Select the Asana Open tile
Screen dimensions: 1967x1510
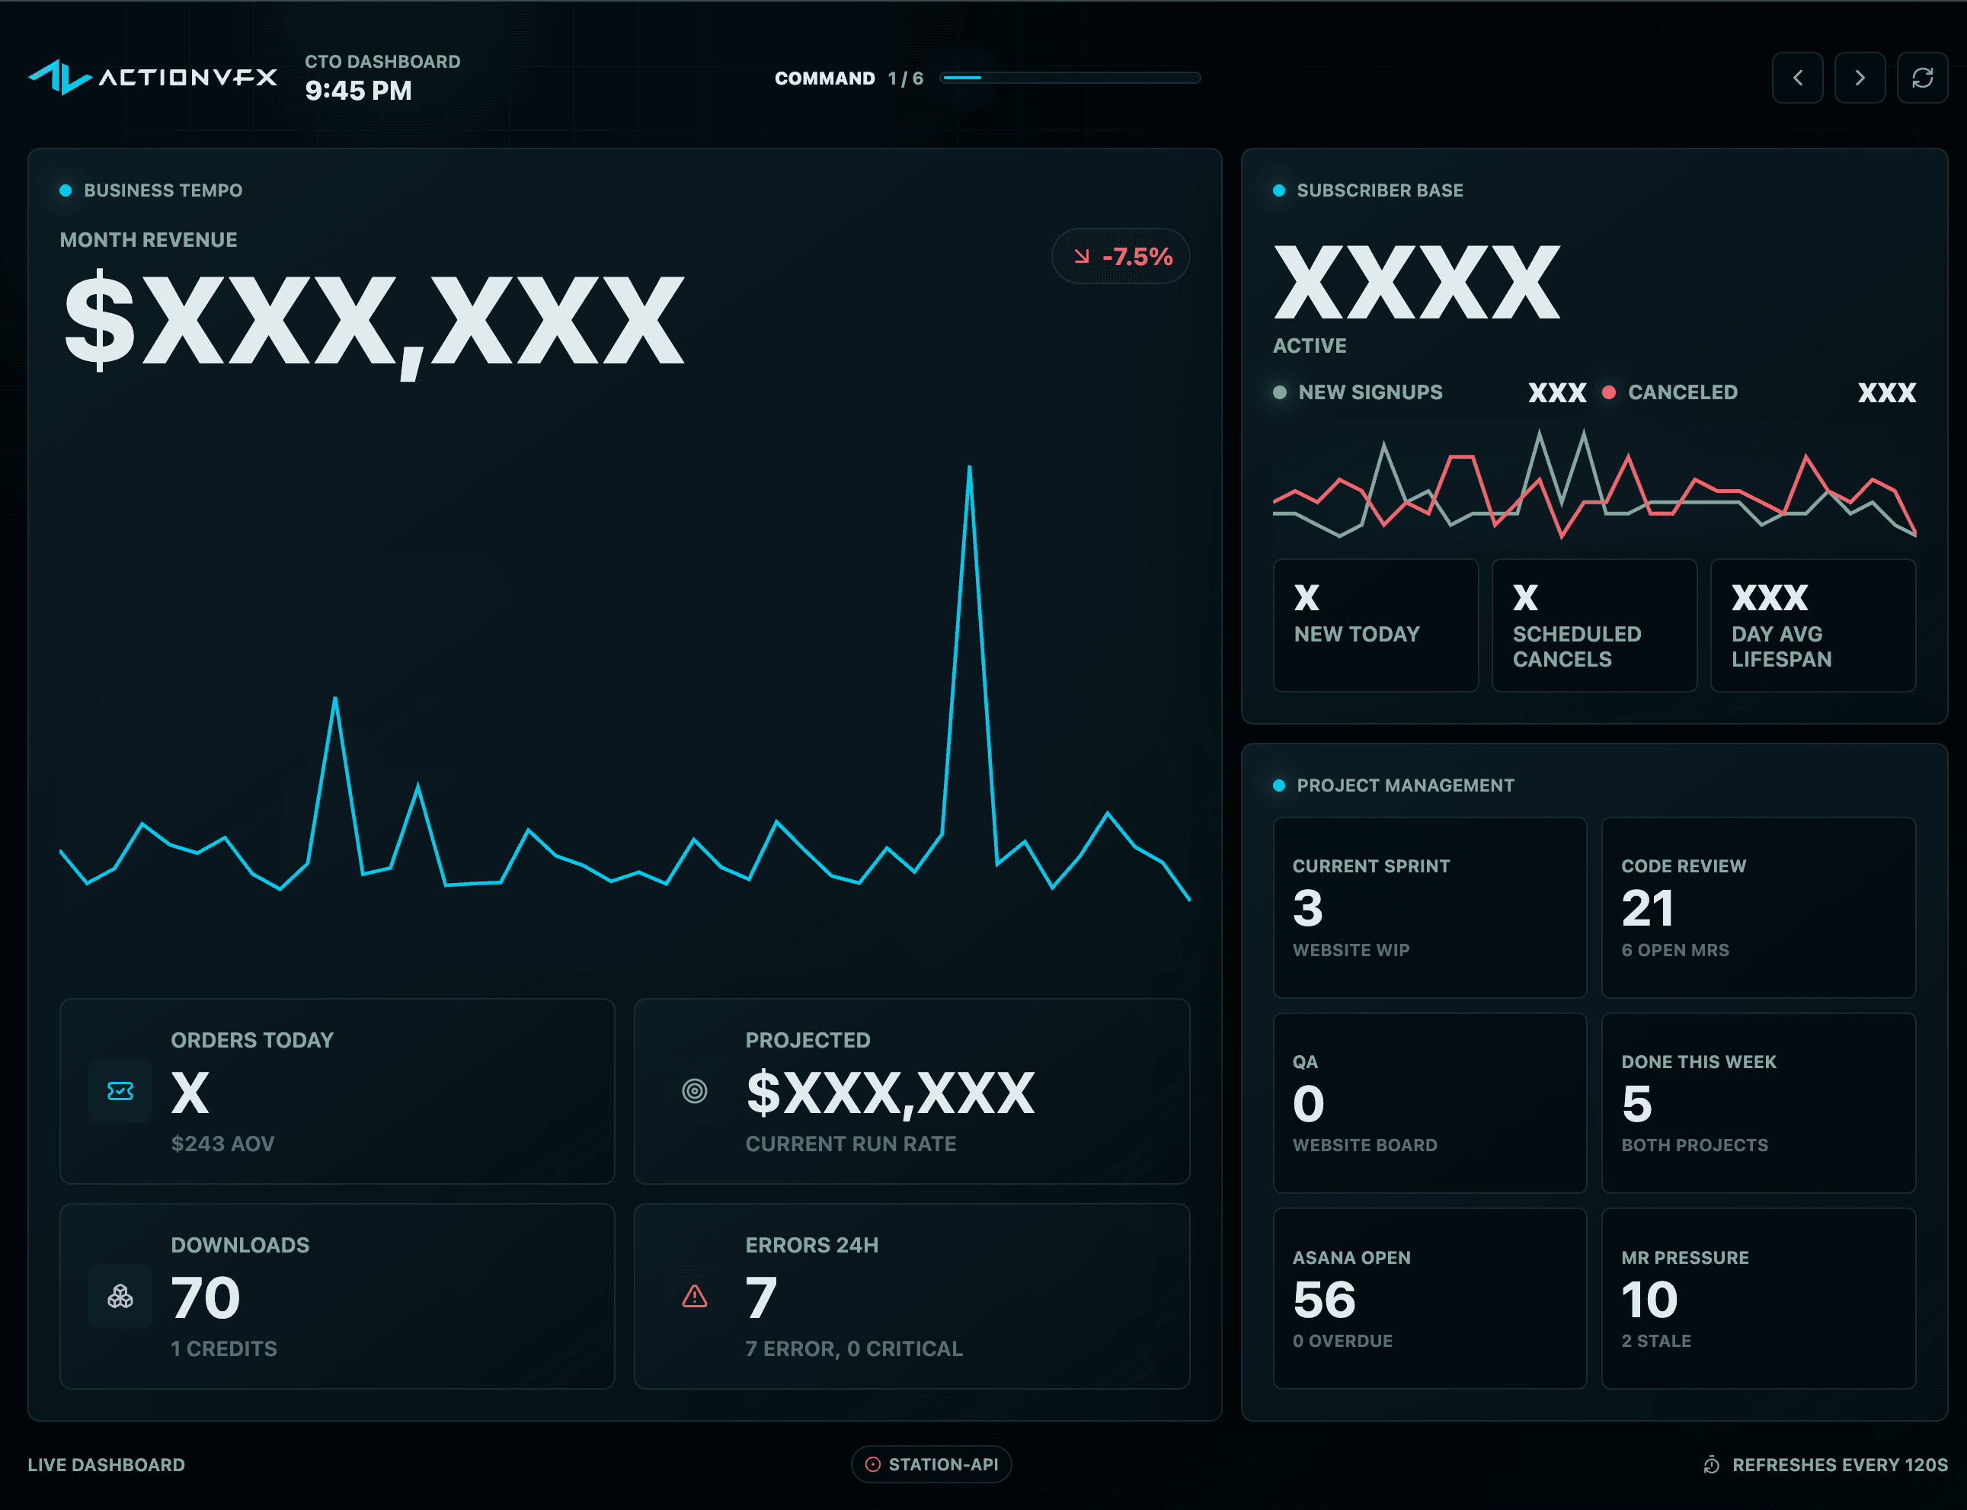click(x=1430, y=1298)
